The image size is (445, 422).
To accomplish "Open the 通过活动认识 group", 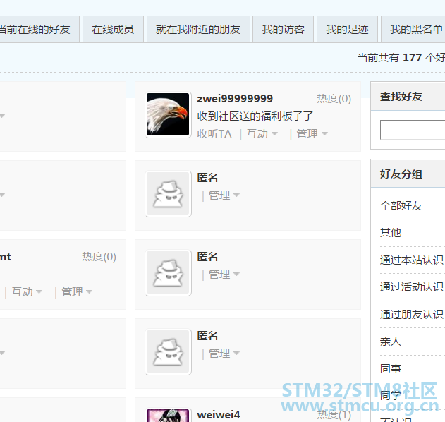I will pos(412,287).
